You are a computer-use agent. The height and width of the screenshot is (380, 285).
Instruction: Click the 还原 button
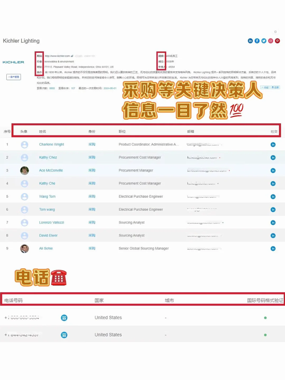(275, 87)
